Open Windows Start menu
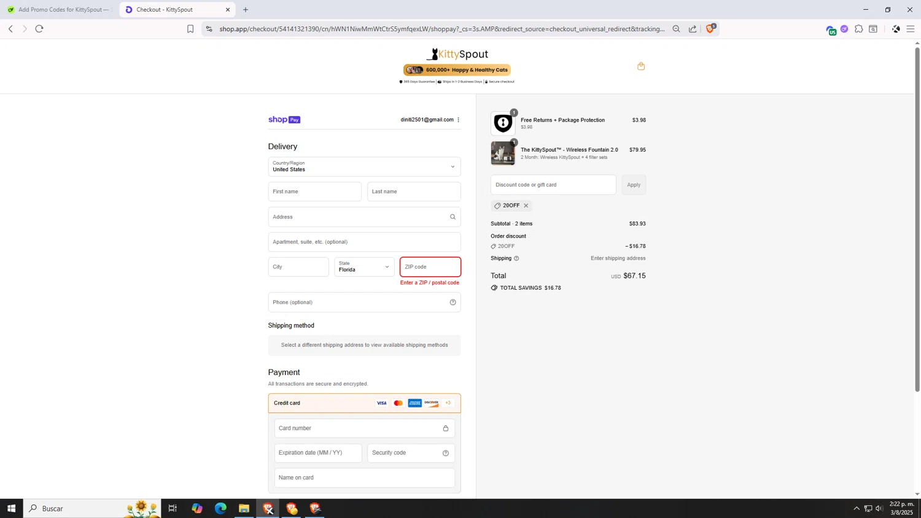Screen dimensions: 921x518 click(x=11, y=508)
